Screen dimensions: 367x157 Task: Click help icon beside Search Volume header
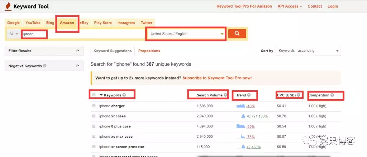pos(225,95)
